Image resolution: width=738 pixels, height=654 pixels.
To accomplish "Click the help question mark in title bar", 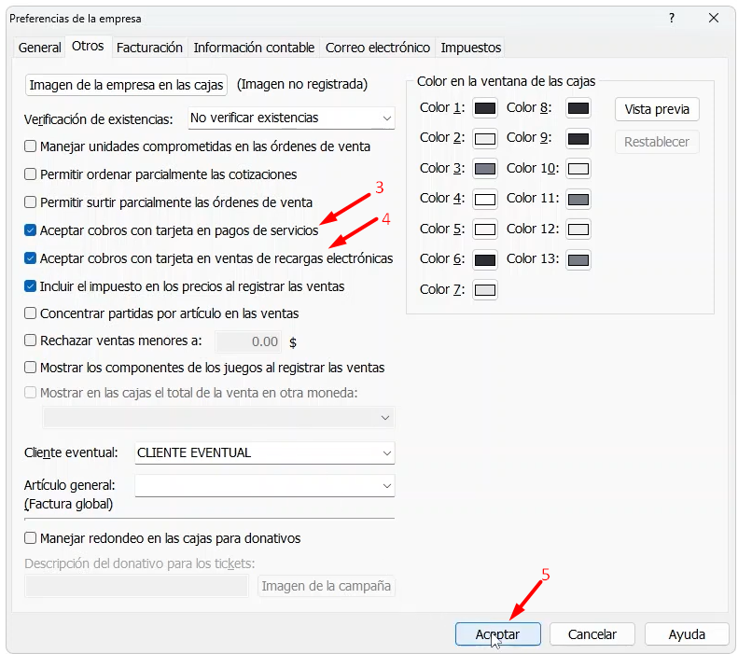I will coord(672,18).
